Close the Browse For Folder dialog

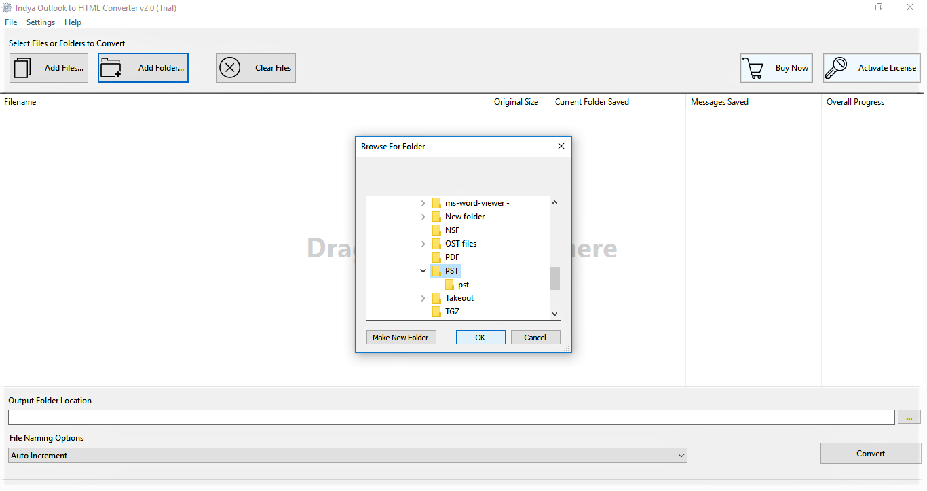(561, 146)
